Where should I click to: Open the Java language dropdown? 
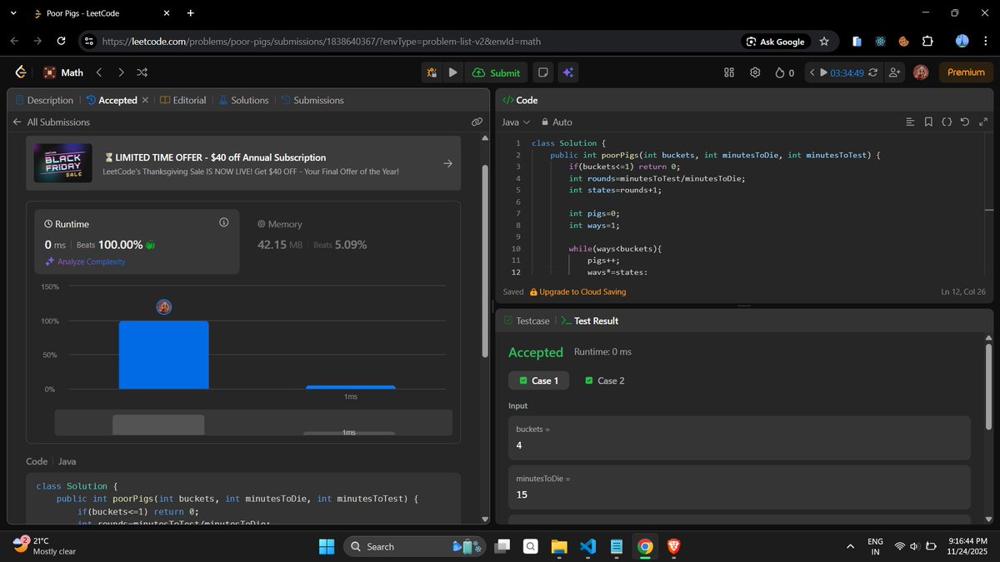pos(516,122)
